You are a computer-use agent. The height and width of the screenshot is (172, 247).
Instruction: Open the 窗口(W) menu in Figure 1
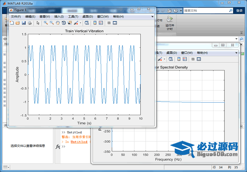click(103, 17)
